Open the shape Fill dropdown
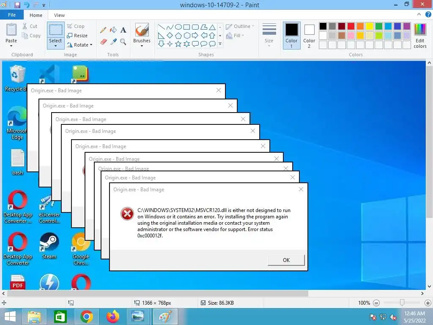 (x=235, y=36)
